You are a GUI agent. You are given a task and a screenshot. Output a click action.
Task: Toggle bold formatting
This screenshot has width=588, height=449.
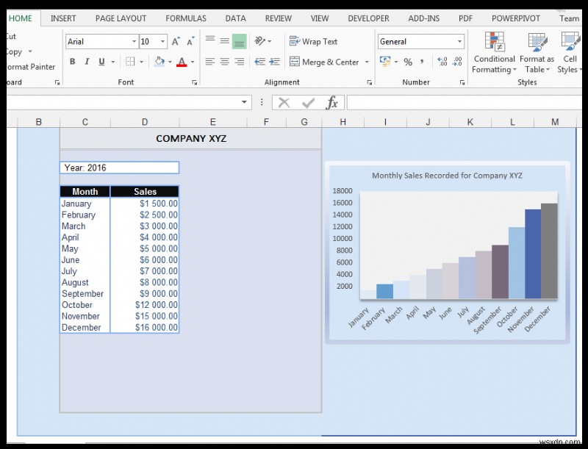coord(72,62)
